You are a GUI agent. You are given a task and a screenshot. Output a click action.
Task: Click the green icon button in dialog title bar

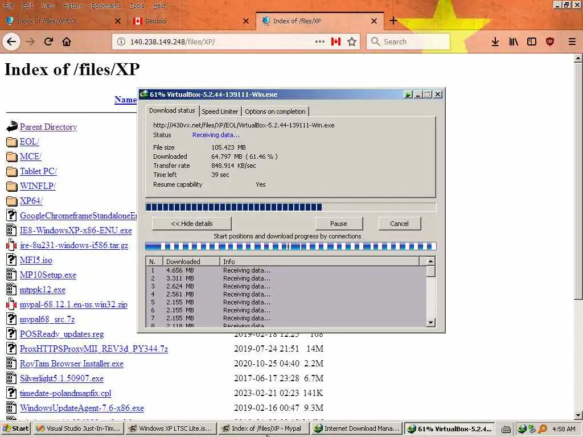click(408, 94)
